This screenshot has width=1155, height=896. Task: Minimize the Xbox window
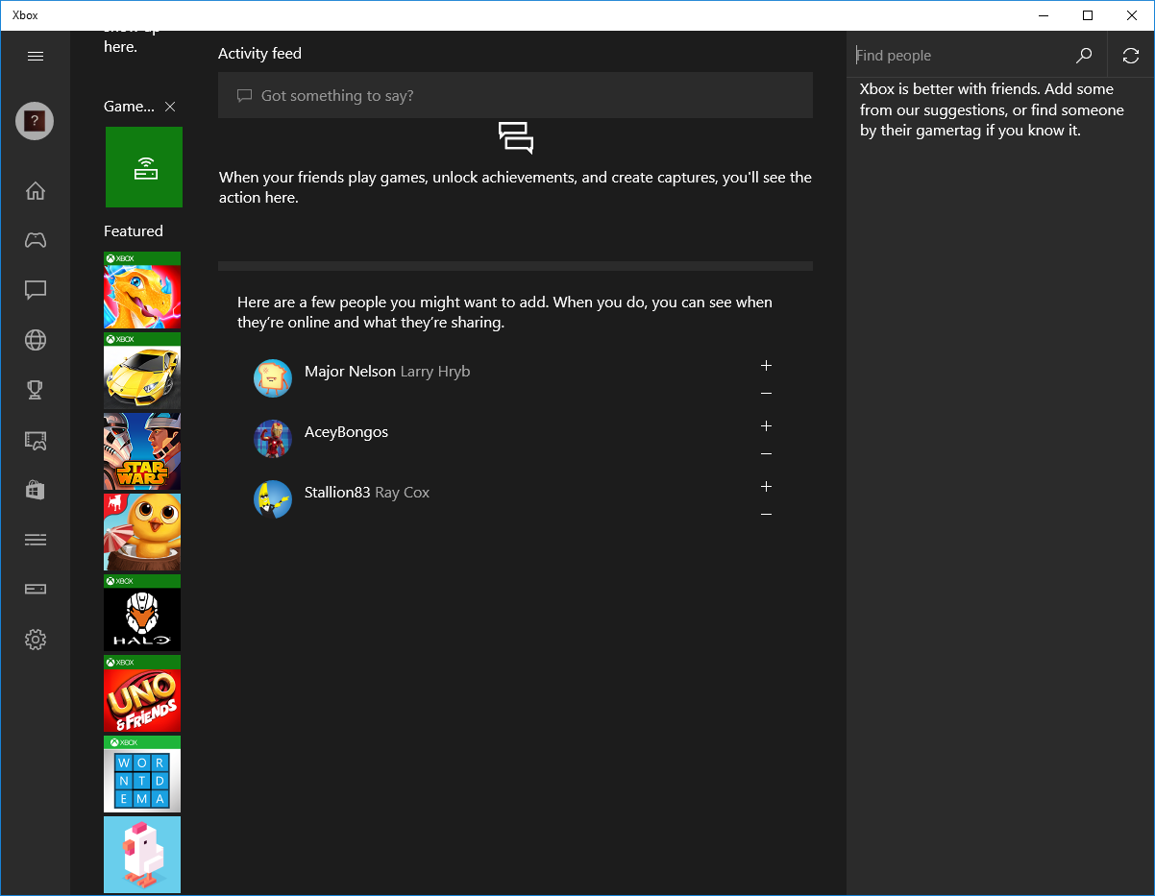click(x=1044, y=15)
